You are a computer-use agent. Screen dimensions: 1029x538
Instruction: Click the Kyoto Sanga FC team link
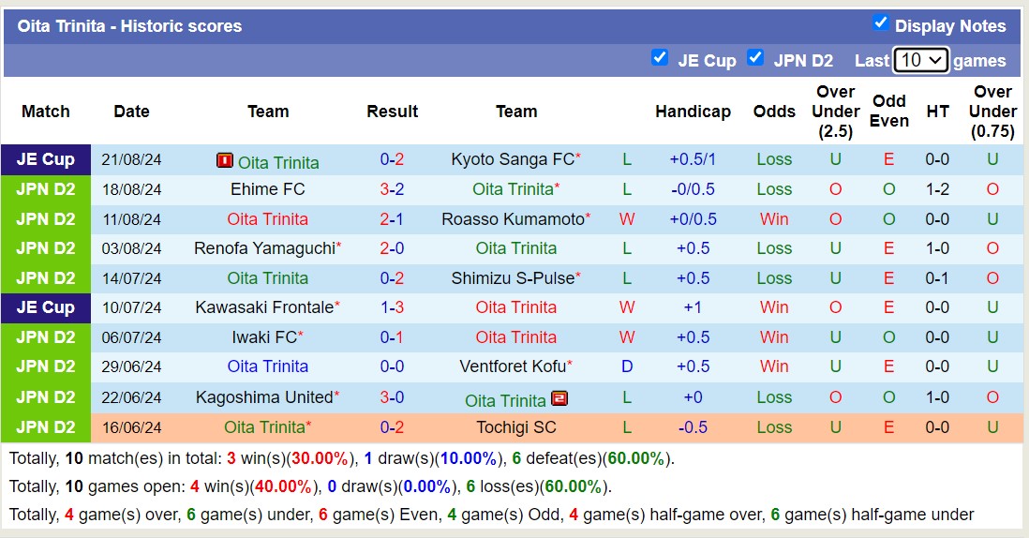point(512,159)
